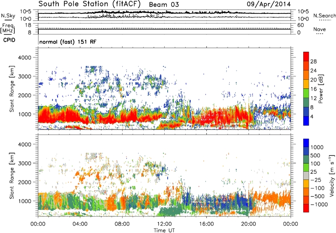
Task: Click the '500' Velocity colorbar label
Action: pos(315,155)
